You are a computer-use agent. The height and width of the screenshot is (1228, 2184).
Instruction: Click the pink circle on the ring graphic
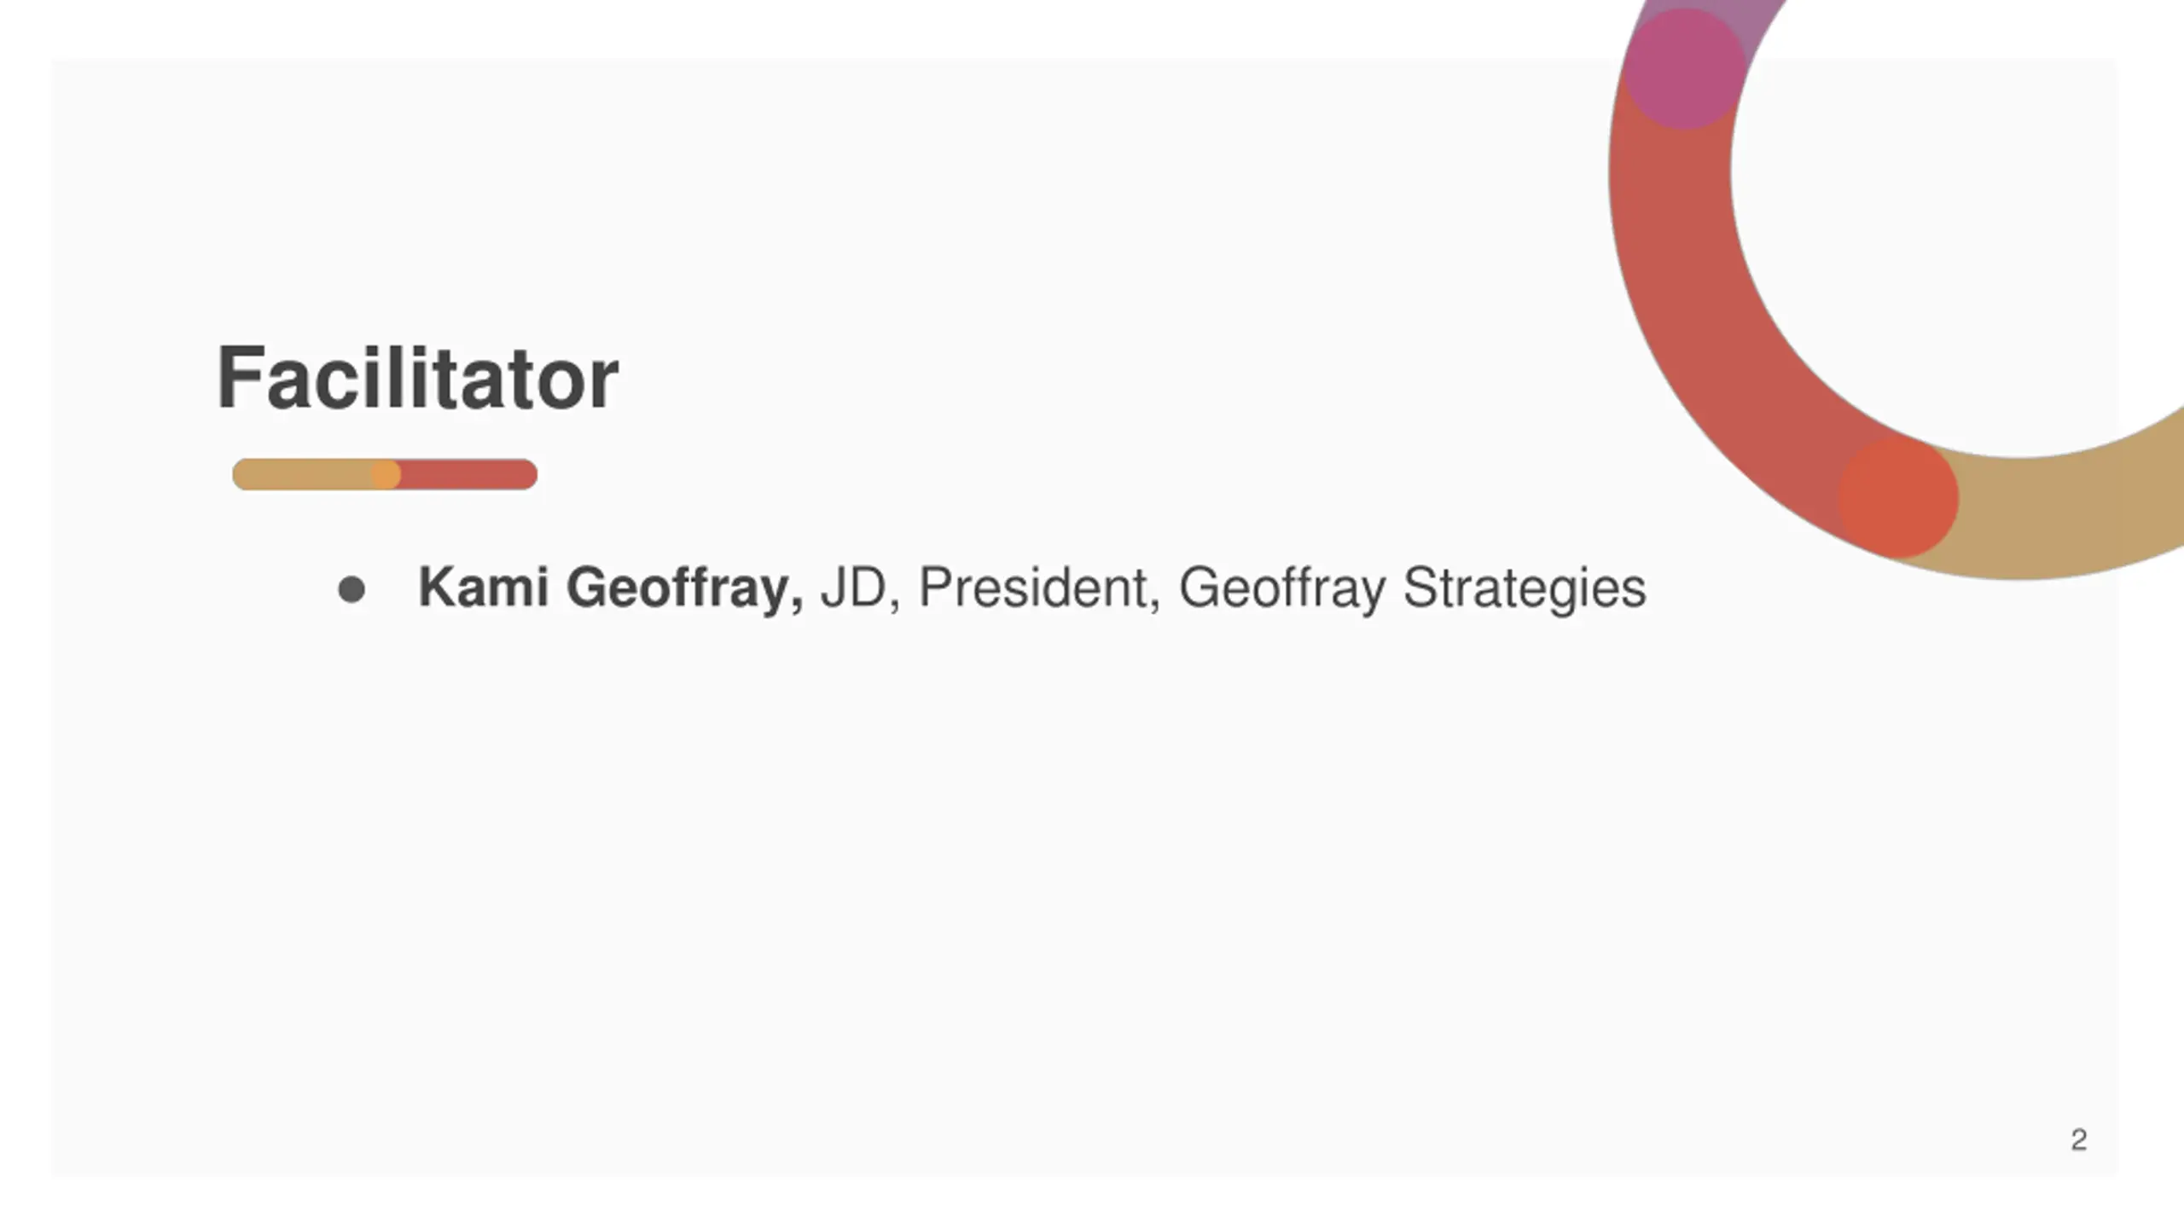(x=1684, y=68)
